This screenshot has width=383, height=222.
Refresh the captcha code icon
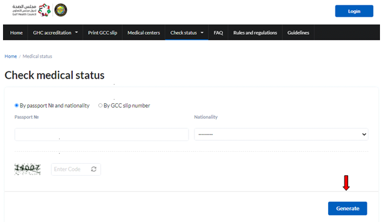tap(94, 169)
